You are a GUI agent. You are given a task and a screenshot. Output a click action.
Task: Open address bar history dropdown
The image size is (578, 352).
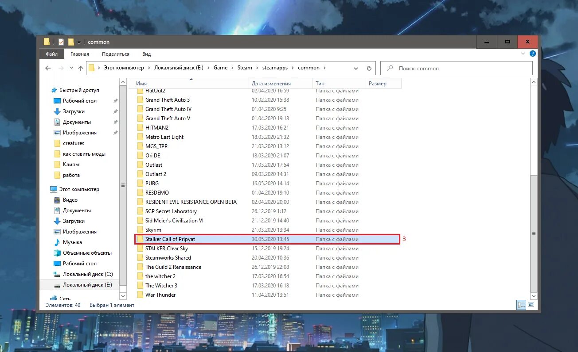tap(356, 68)
